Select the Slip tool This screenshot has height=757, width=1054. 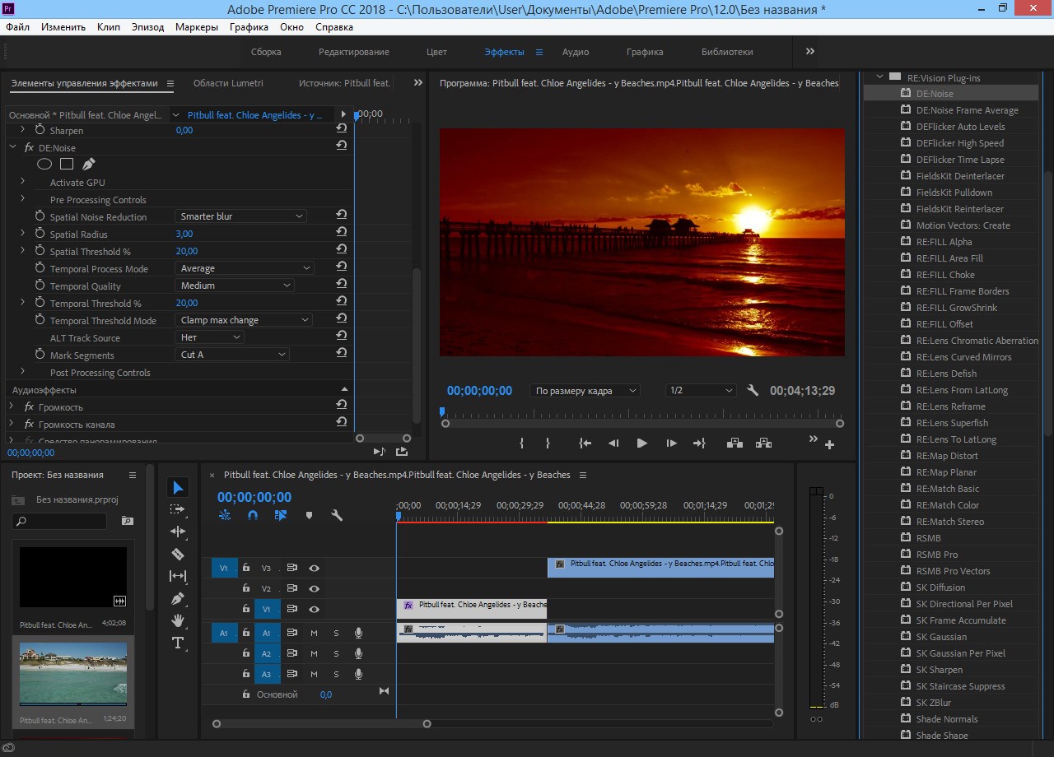178,576
